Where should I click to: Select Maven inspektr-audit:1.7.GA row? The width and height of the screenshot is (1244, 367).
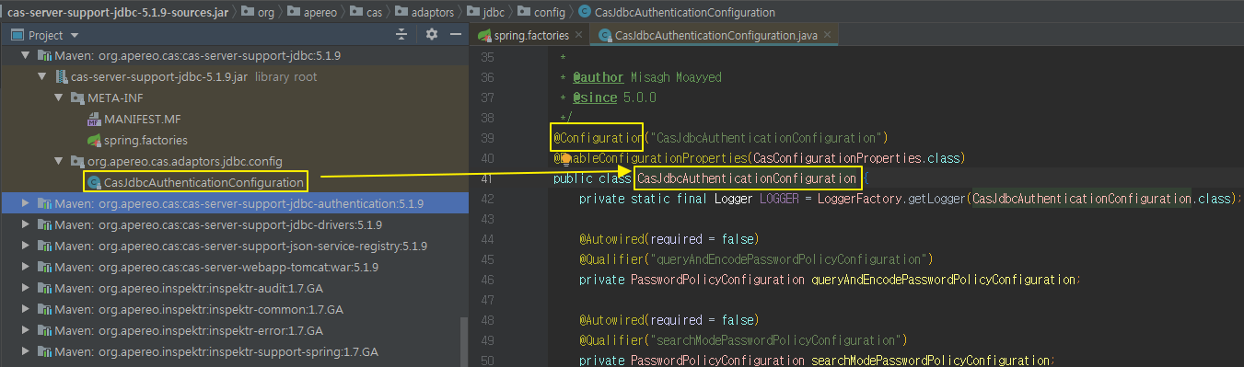(x=234, y=288)
